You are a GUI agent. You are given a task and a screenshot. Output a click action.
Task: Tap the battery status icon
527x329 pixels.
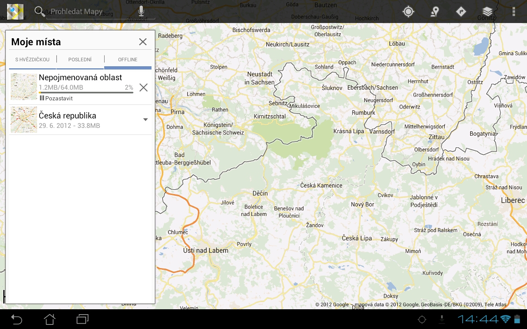518,319
